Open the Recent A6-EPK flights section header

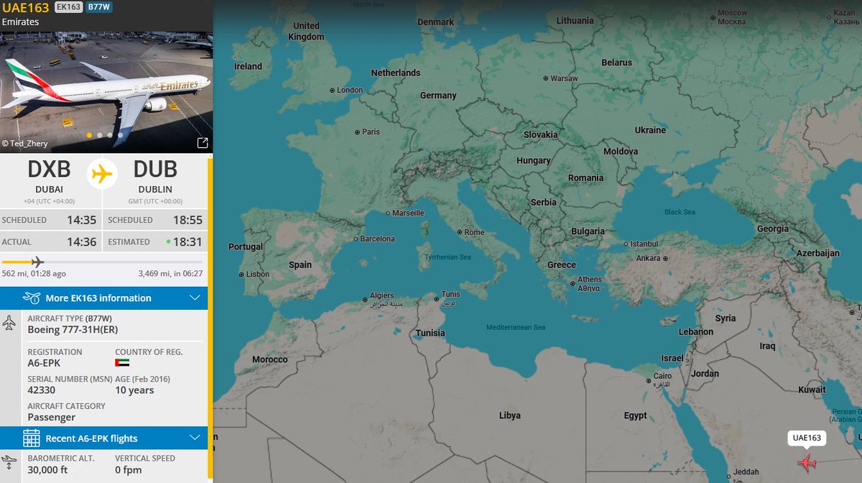[x=103, y=438]
